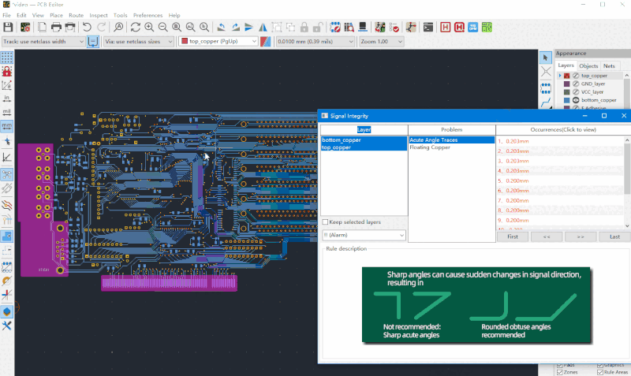Click the Undo arrow icon
Viewport: 631px width, 376px height.
click(x=88, y=27)
